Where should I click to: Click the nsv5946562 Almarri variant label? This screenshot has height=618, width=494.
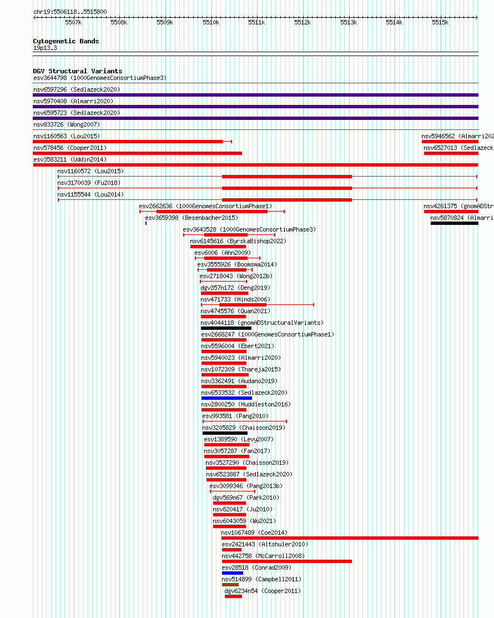point(458,136)
